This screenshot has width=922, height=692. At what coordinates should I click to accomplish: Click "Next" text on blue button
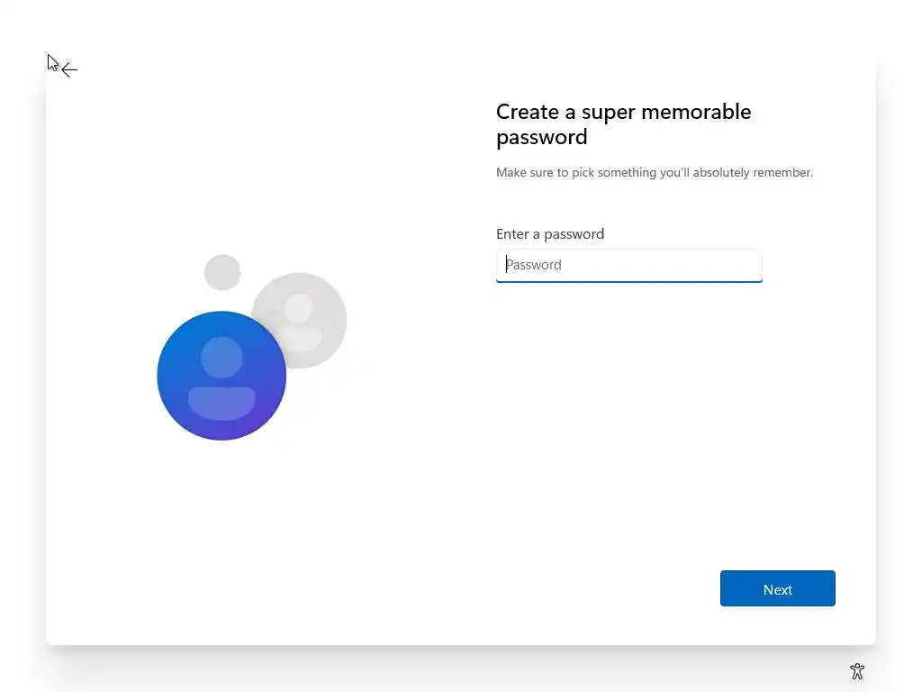777,589
